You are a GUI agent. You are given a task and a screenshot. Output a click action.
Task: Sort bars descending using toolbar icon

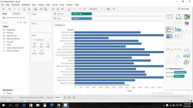pos(62,9)
